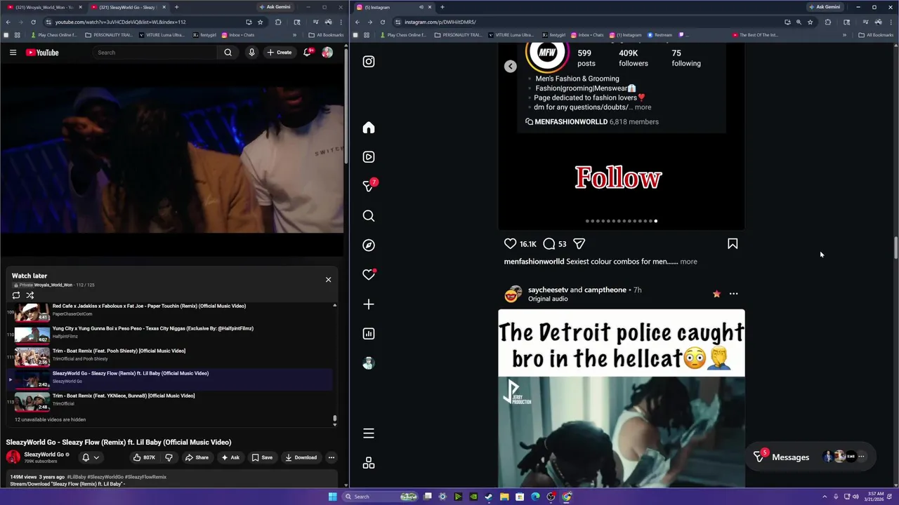This screenshot has height=505, width=899.
Task: Click into the YouTube search field
Action: point(155,53)
